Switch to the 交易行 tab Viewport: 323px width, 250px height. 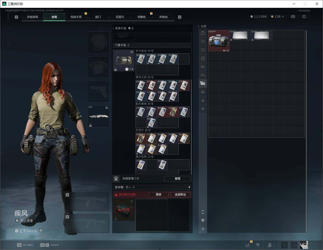coord(120,17)
